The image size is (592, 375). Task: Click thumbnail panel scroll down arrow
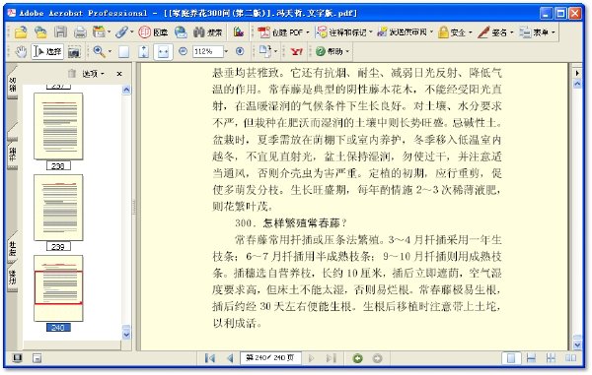126,334
